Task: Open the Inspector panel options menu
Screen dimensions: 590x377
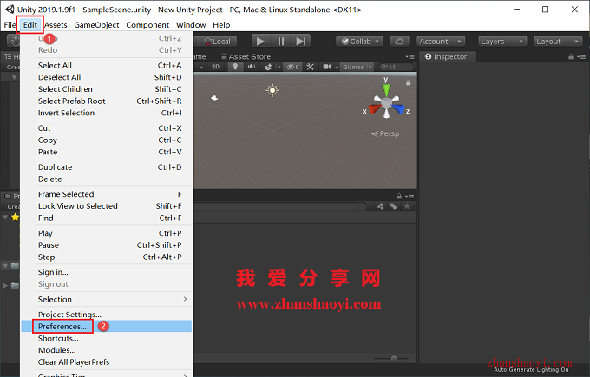Action: [582, 56]
